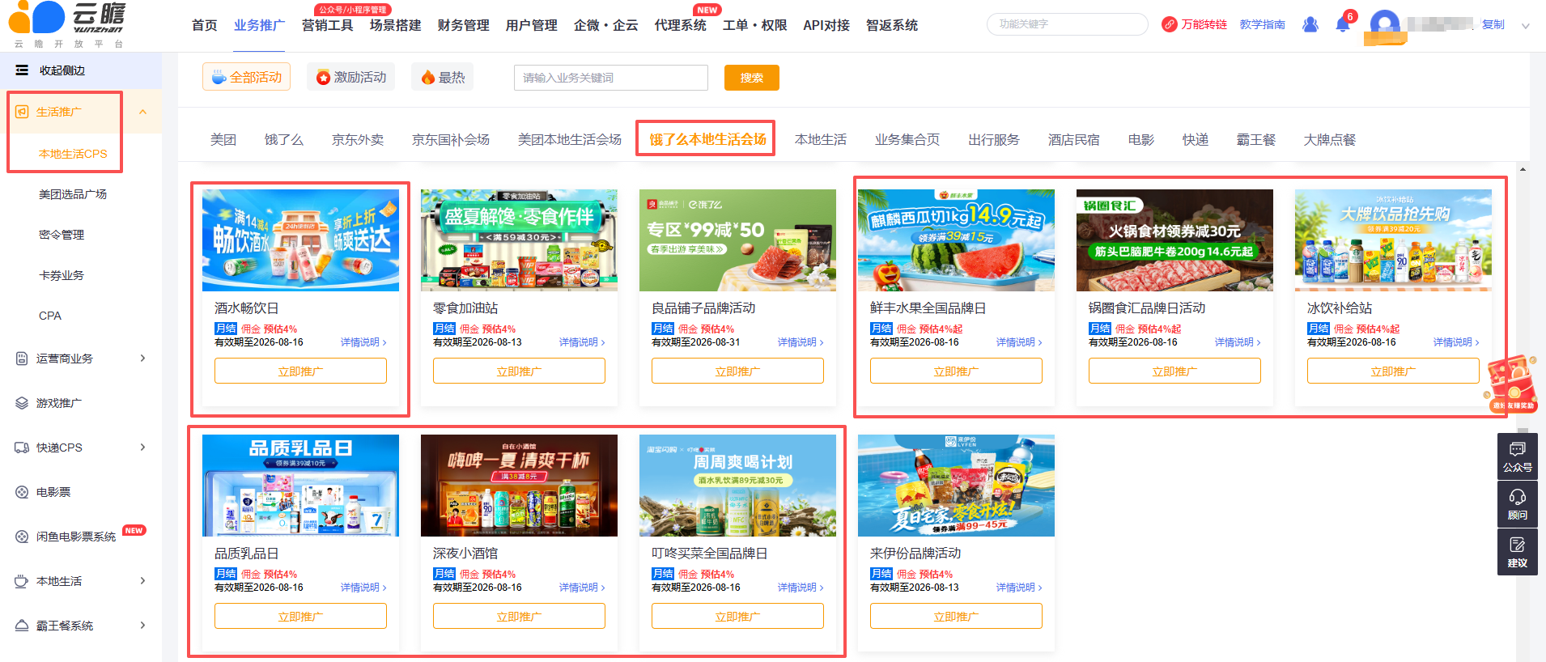Open the API对接 menu
The height and width of the screenshot is (662, 1546).
tap(826, 25)
